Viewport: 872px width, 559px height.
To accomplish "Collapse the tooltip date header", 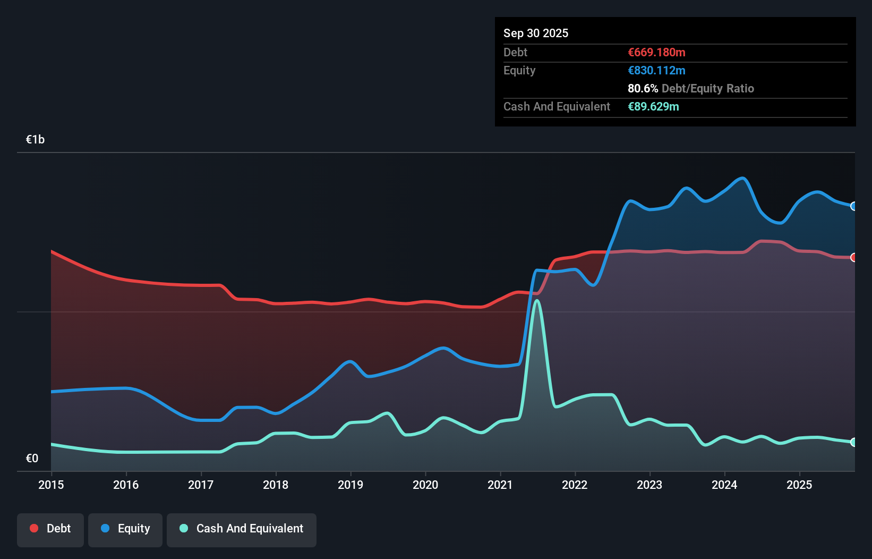I will click(536, 33).
